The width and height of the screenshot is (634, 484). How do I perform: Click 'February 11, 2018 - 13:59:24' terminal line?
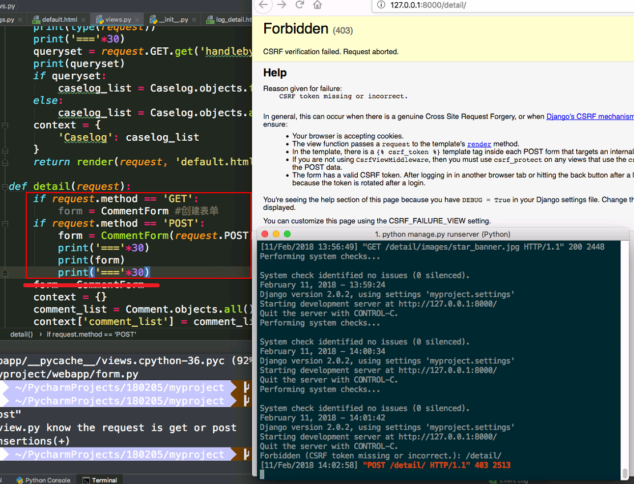(x=322, y=285)
